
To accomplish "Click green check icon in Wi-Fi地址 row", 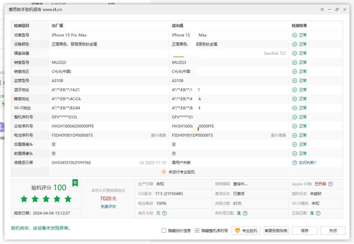I will coord(295,108).
